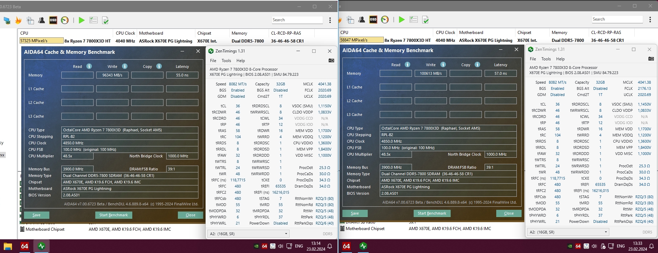Click the CPU Clock column header in right AIDA64
This screenshot has height=253, width=658.
pos(446,33)
